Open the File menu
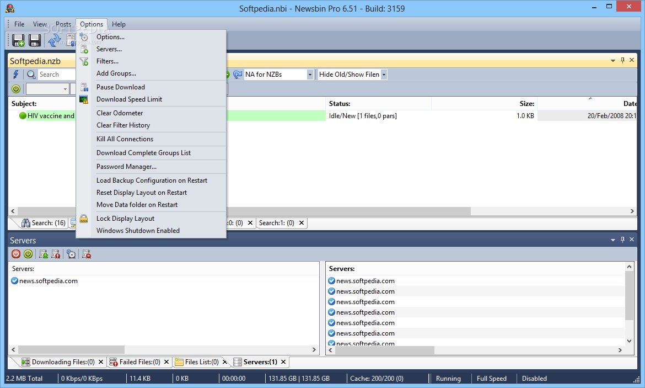The height and width of the screenshot is (388, 645). (x=19, y=24)
